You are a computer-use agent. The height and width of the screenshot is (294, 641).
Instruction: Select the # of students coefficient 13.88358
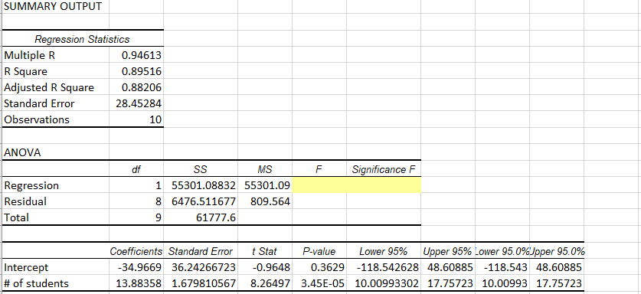(136, 283)
